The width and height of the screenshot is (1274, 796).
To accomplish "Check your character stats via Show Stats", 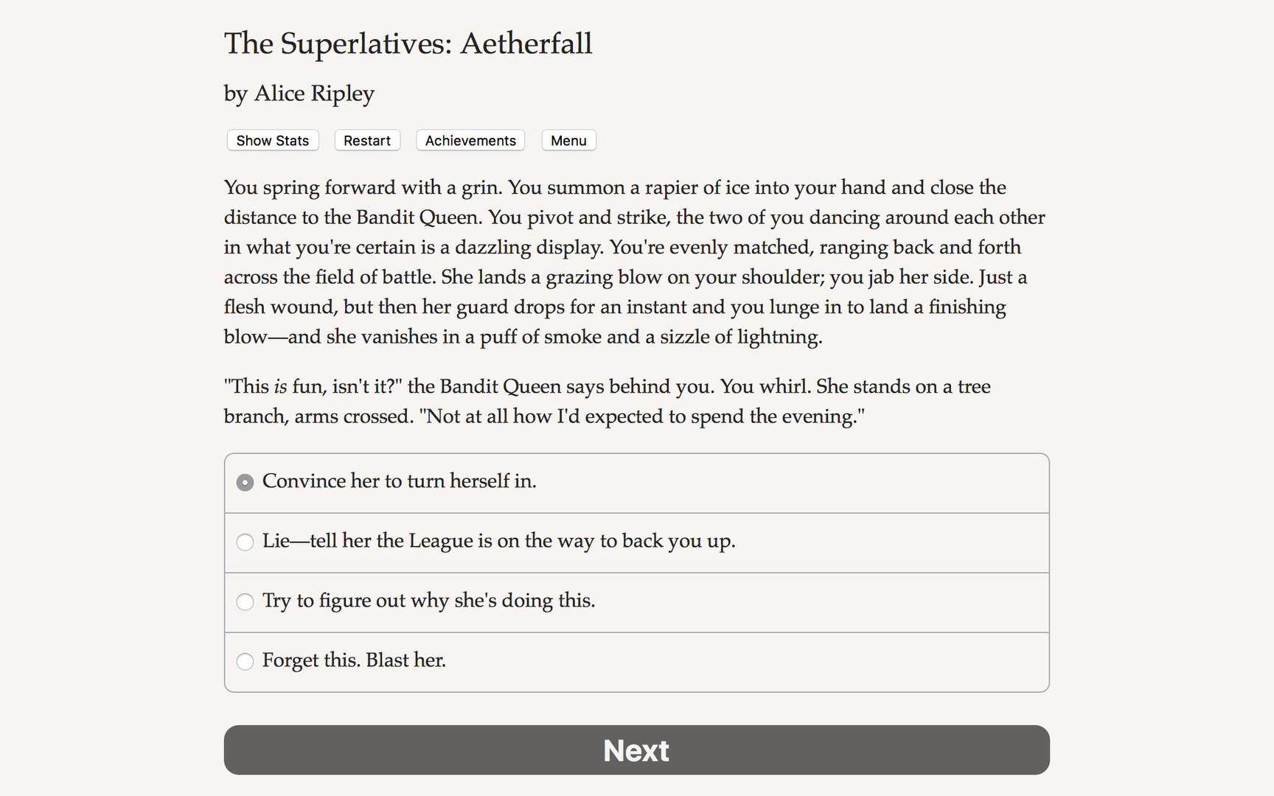I will (x=272, y=140).
